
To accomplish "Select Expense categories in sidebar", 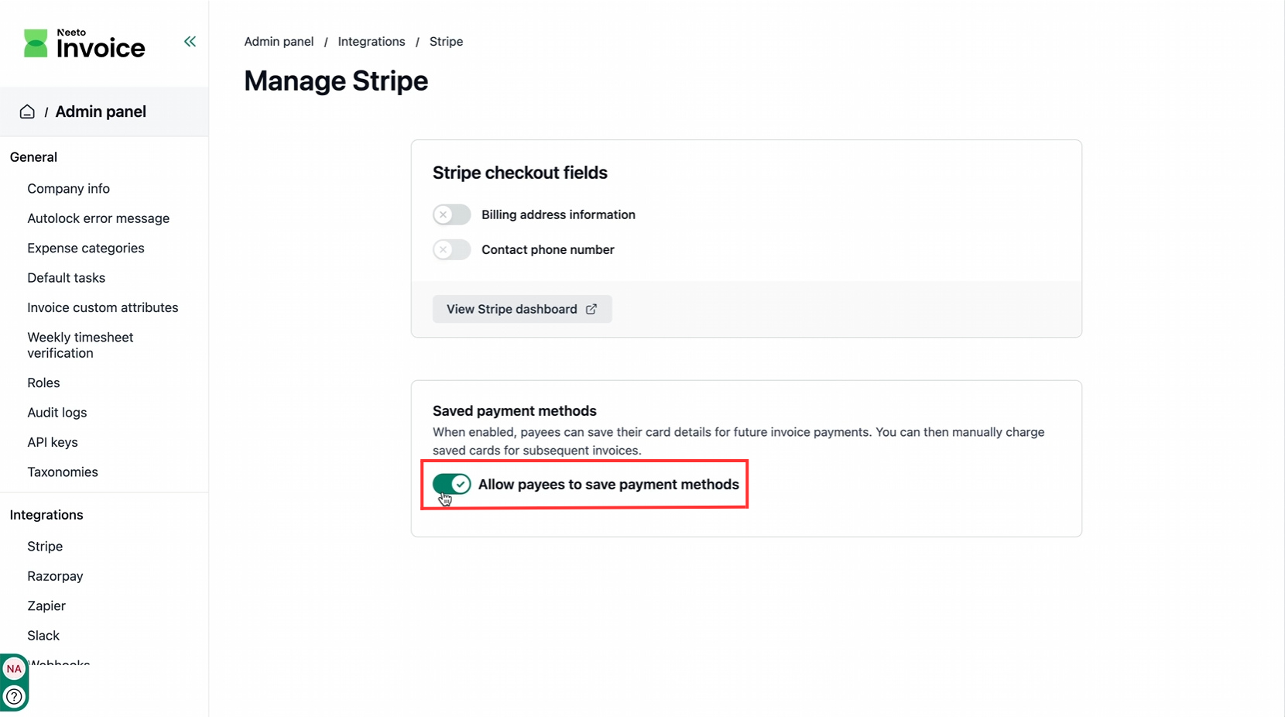I will [x=86, y=249].
